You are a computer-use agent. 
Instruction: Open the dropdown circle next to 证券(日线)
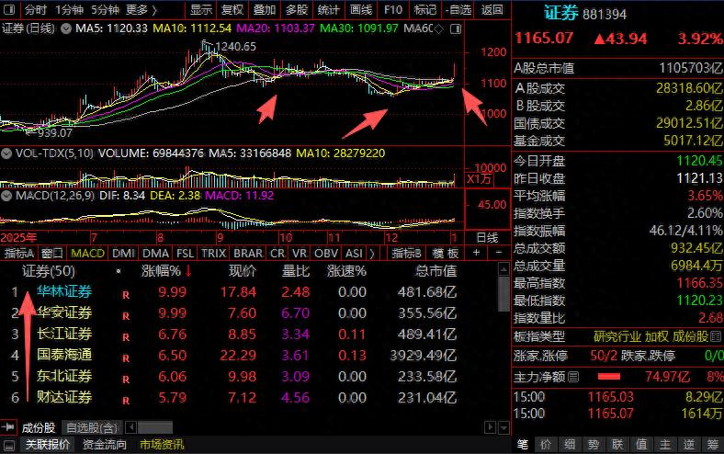(x=66, y=28)
